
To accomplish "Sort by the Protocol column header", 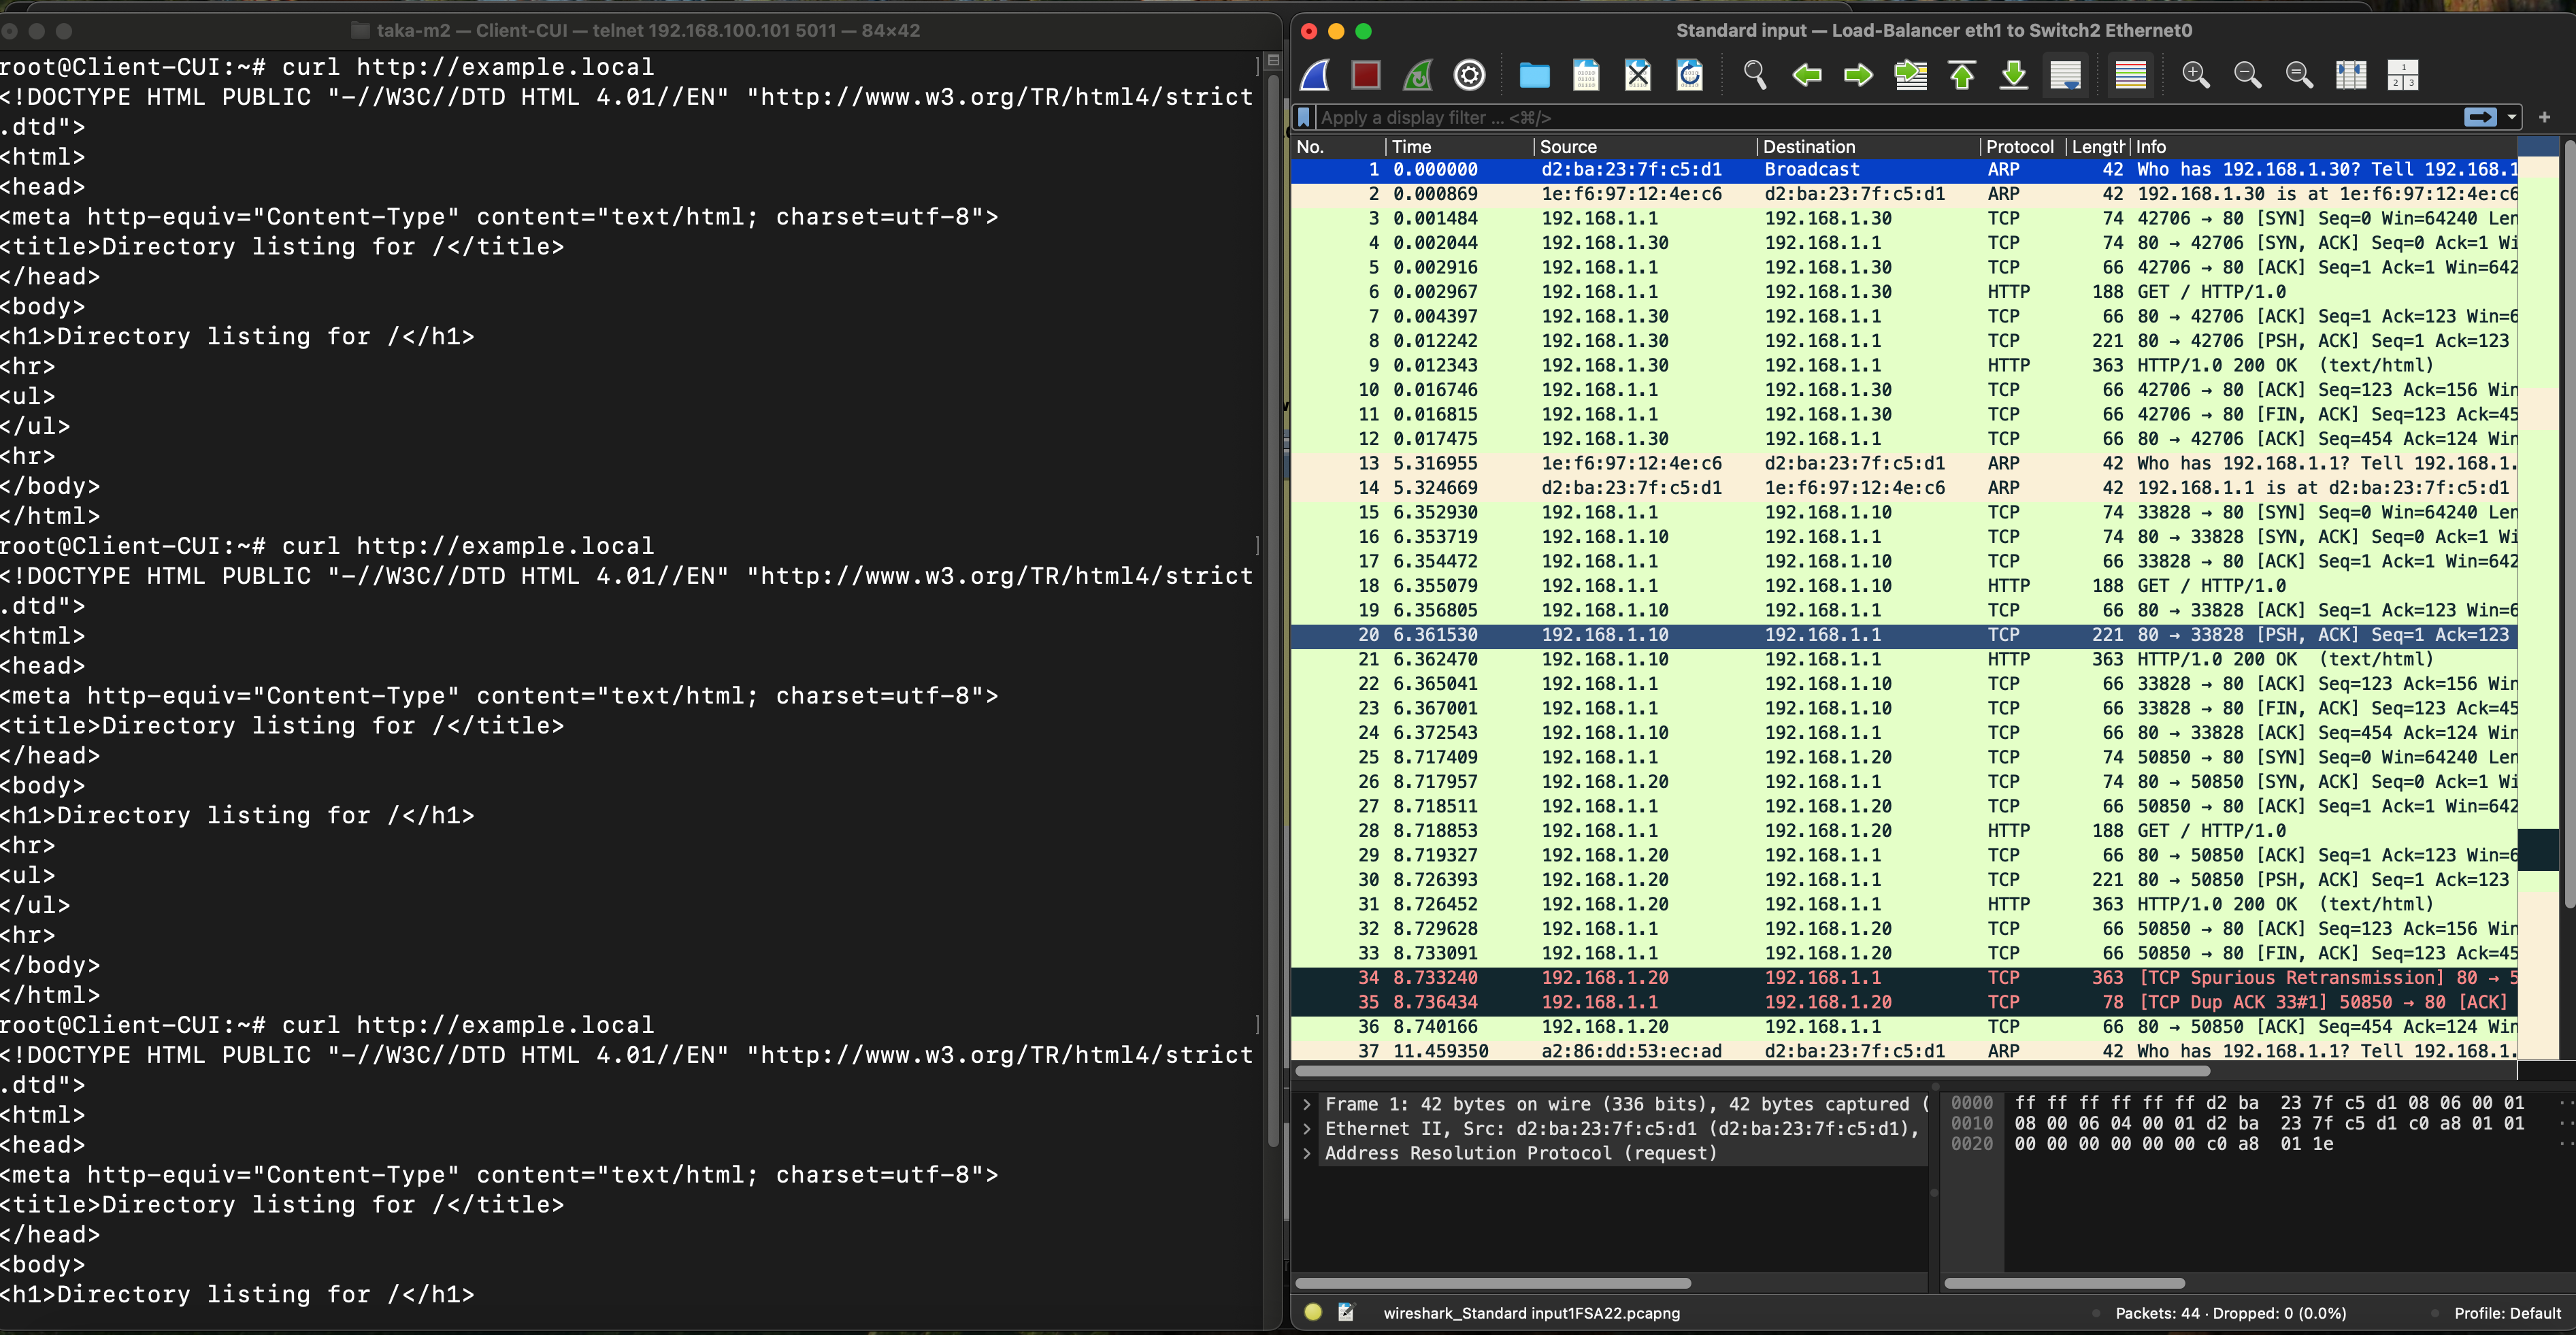I will click(x=2019, y=147).
